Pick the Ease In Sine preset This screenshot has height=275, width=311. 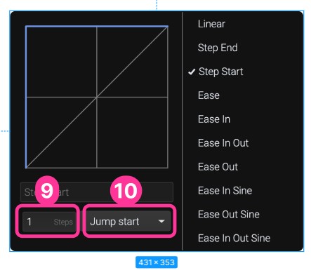pos(225,191)
